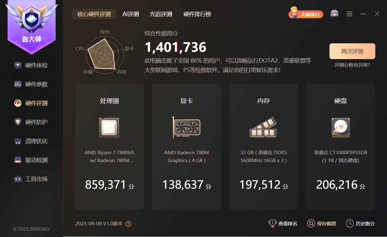Click the 2023-09-09 V1.0版本 label
The height and width of the screenshot is (237, 387).
99,224
